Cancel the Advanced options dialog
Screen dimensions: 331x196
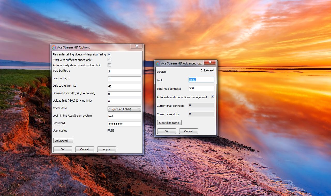[x=189, y=131]
